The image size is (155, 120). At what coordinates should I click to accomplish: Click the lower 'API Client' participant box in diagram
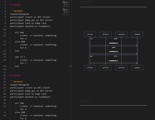pos(90,68)
